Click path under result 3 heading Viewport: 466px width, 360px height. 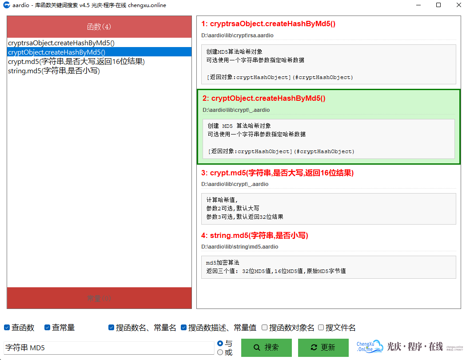pos(235,184)
